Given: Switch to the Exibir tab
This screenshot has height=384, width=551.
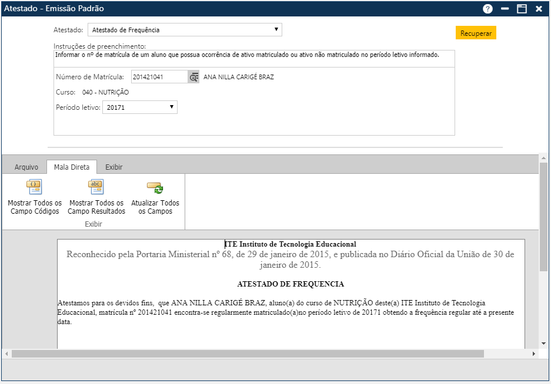Looking at the screenshot, I should (x=113, y=167).
